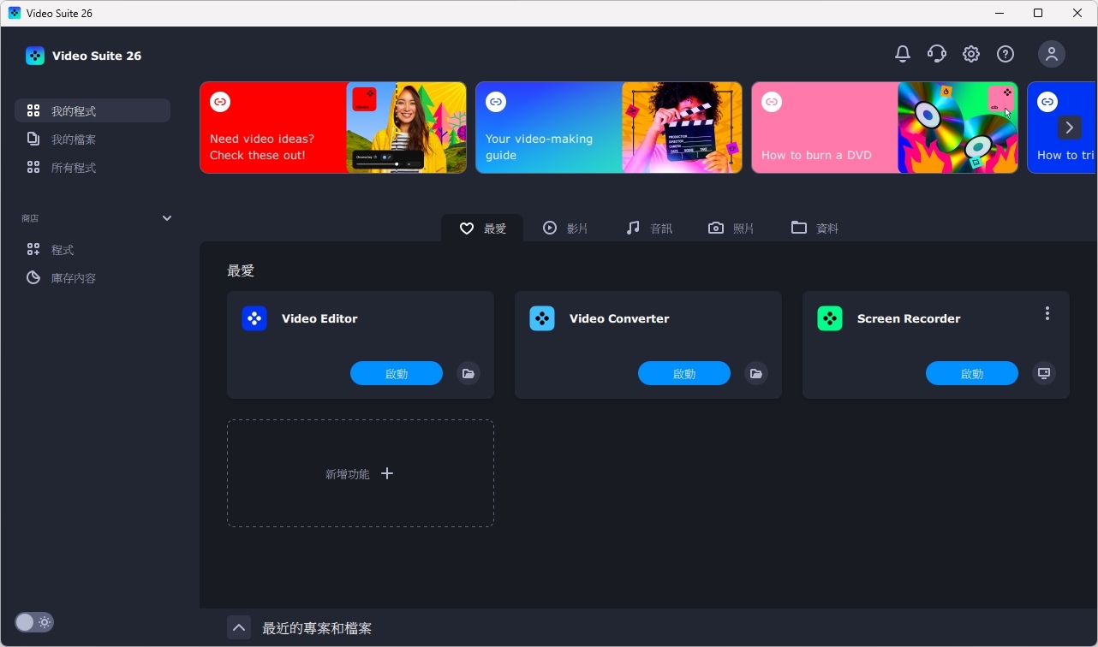This screenshot has height=647, width=1098.
Task: Switch to the 最愛 tab
Action: click(482, 229)
